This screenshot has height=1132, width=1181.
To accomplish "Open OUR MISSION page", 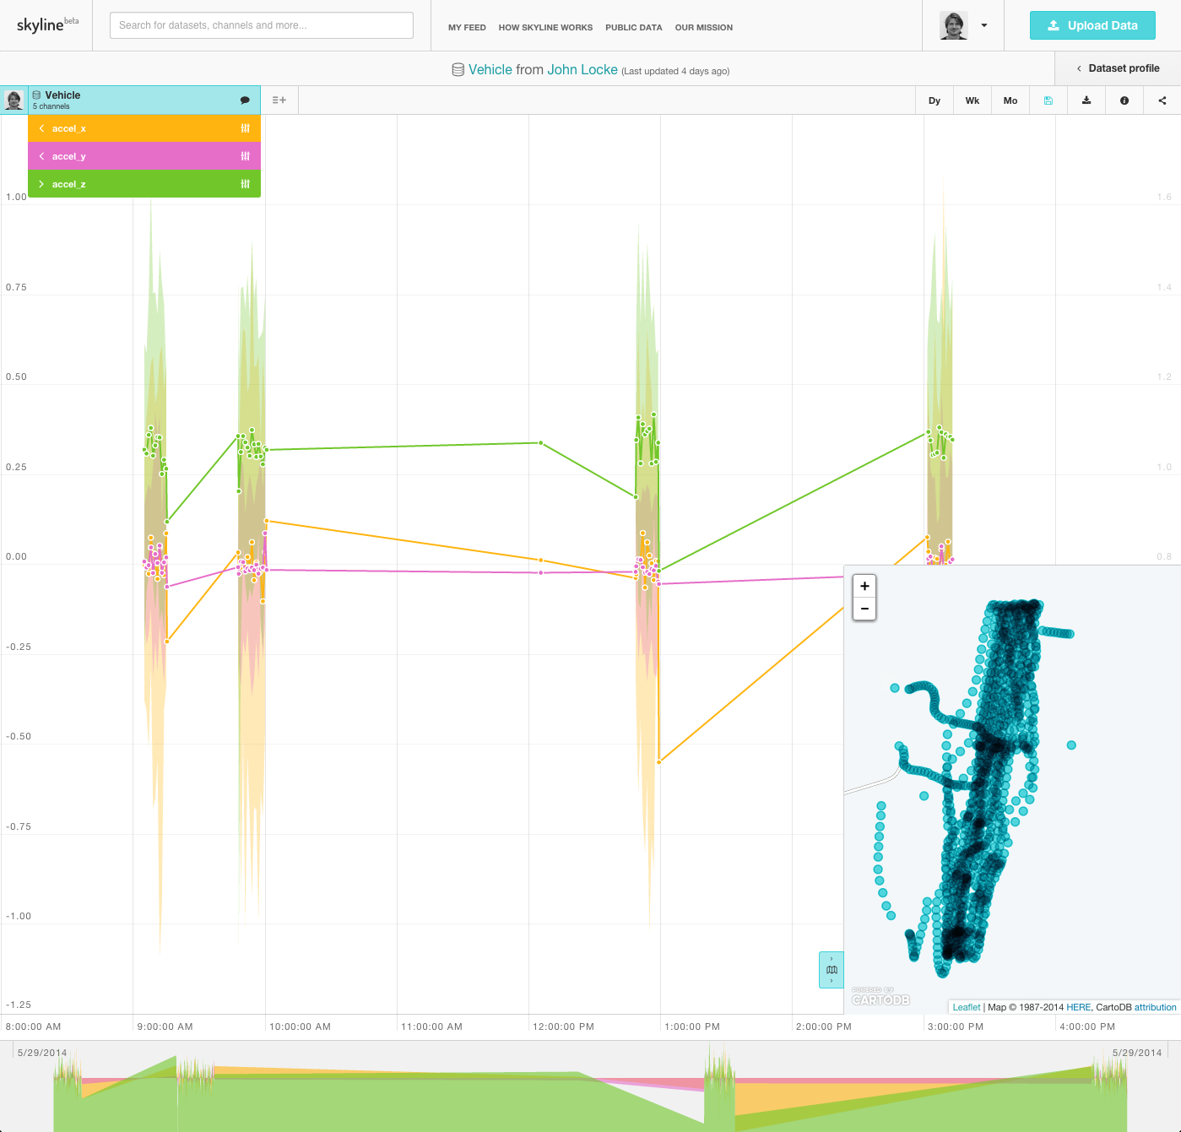I will click(x=703, y=28).
